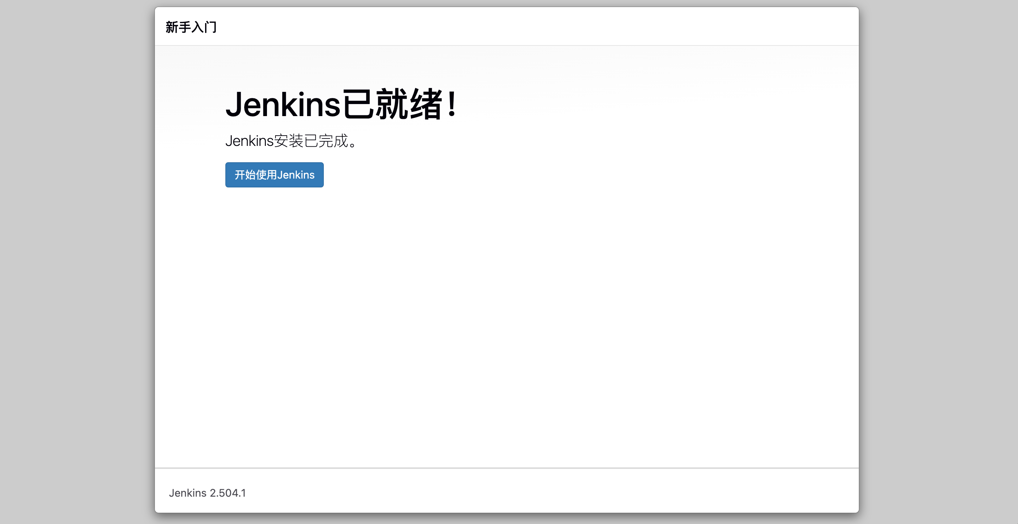Screen dimensions: 1018x524
Task: Click the 开始使用 text on the blue button
Action: [256, 175]
